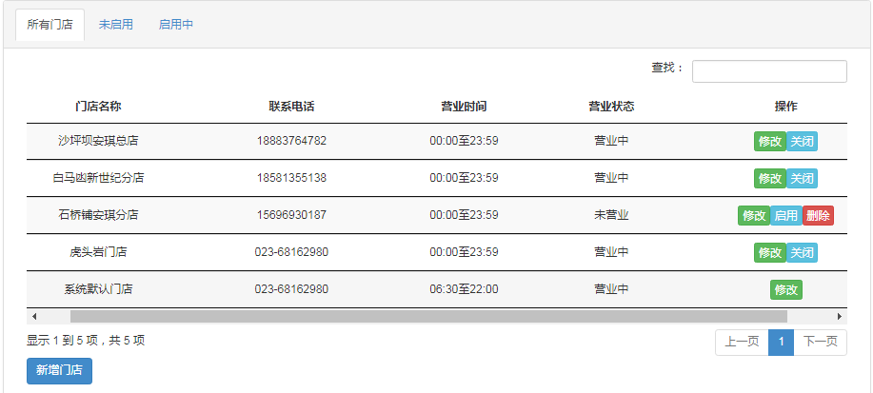Delete 石桥铺安琪分店 with red 删除 button
Image resolution: width=873 pixels, height=393 pixels.
[818, 215]
